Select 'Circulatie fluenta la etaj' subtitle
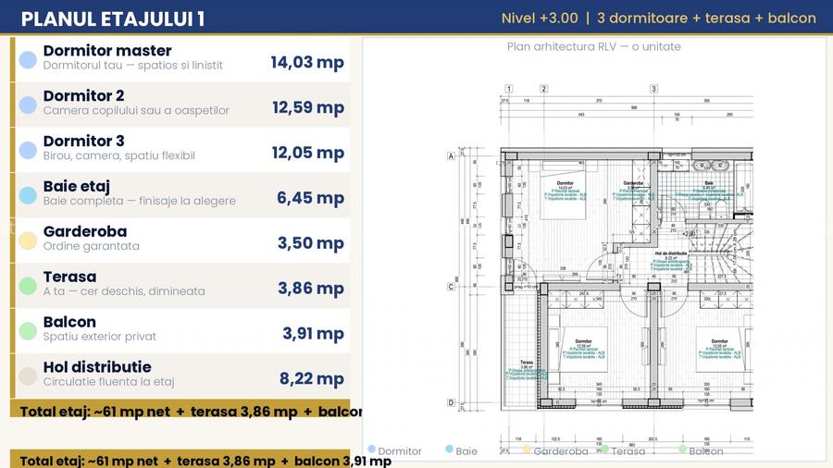 (108, 381)
